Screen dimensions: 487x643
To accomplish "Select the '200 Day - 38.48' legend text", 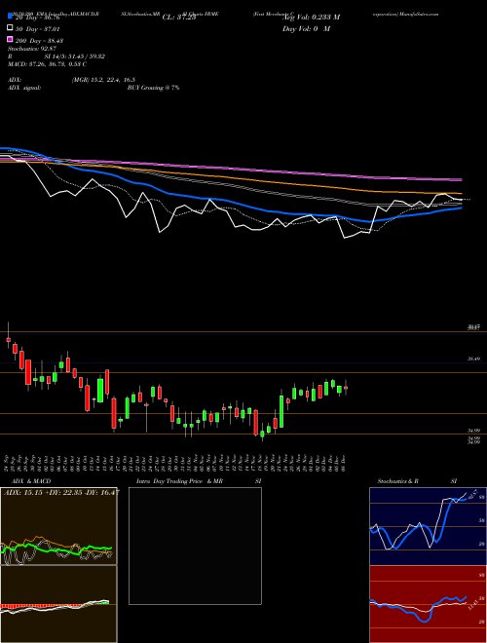I will pyautogui.click(x=39, y=41).
